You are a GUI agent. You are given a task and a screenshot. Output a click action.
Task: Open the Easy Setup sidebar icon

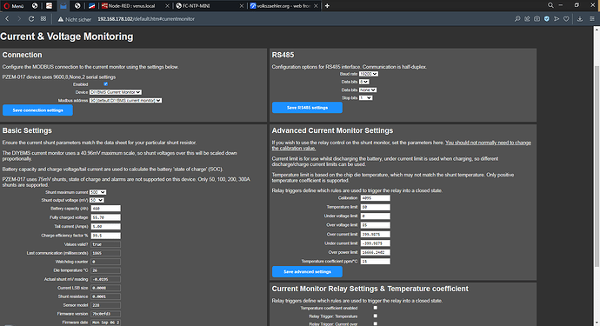592,19
